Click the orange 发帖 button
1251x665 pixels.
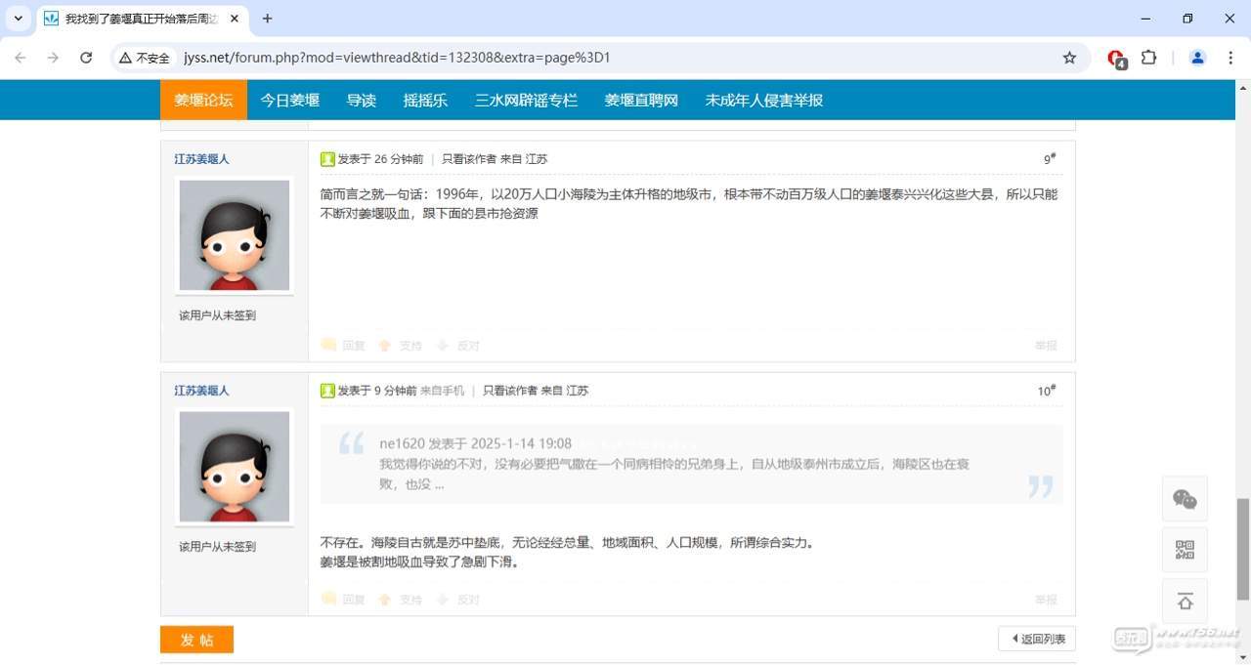[x=196, y=640]
